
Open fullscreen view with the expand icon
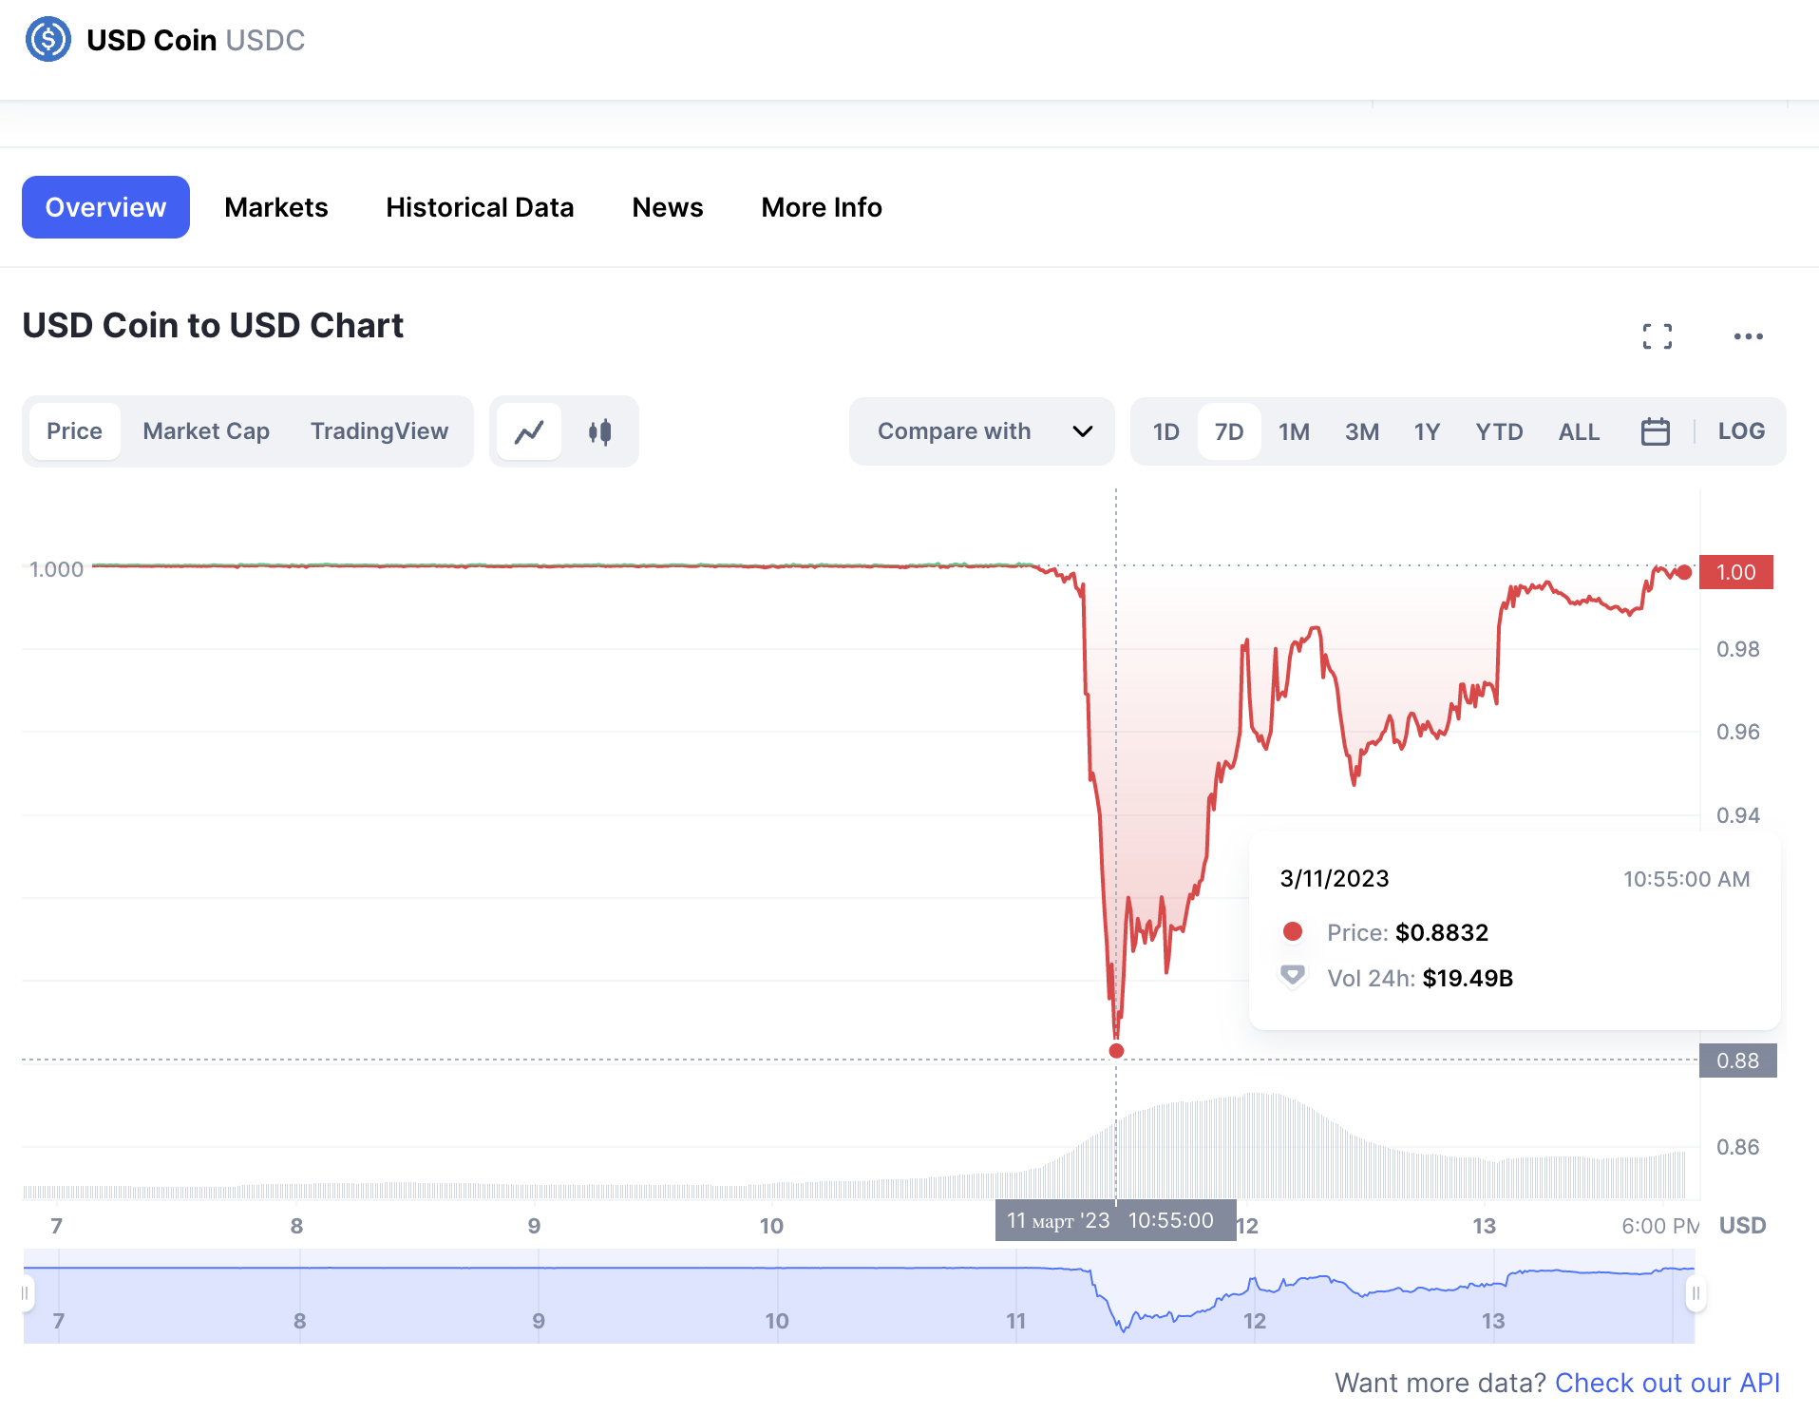[1658, 335]
